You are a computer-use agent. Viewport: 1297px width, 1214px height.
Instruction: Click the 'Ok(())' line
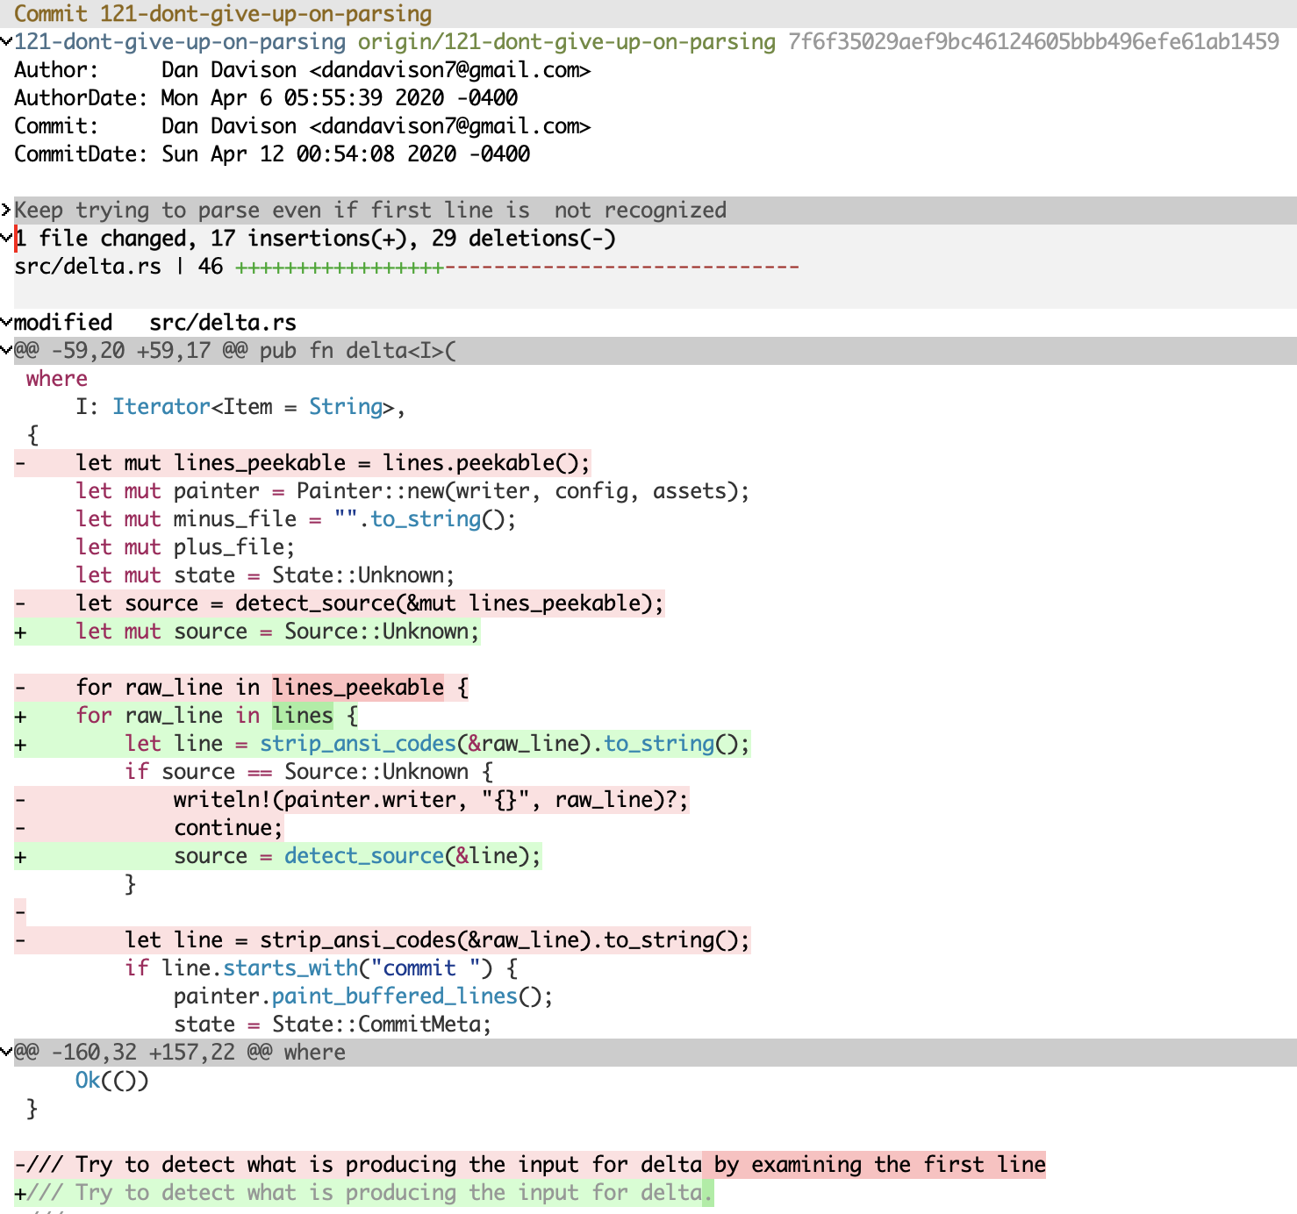point(112,1080)
